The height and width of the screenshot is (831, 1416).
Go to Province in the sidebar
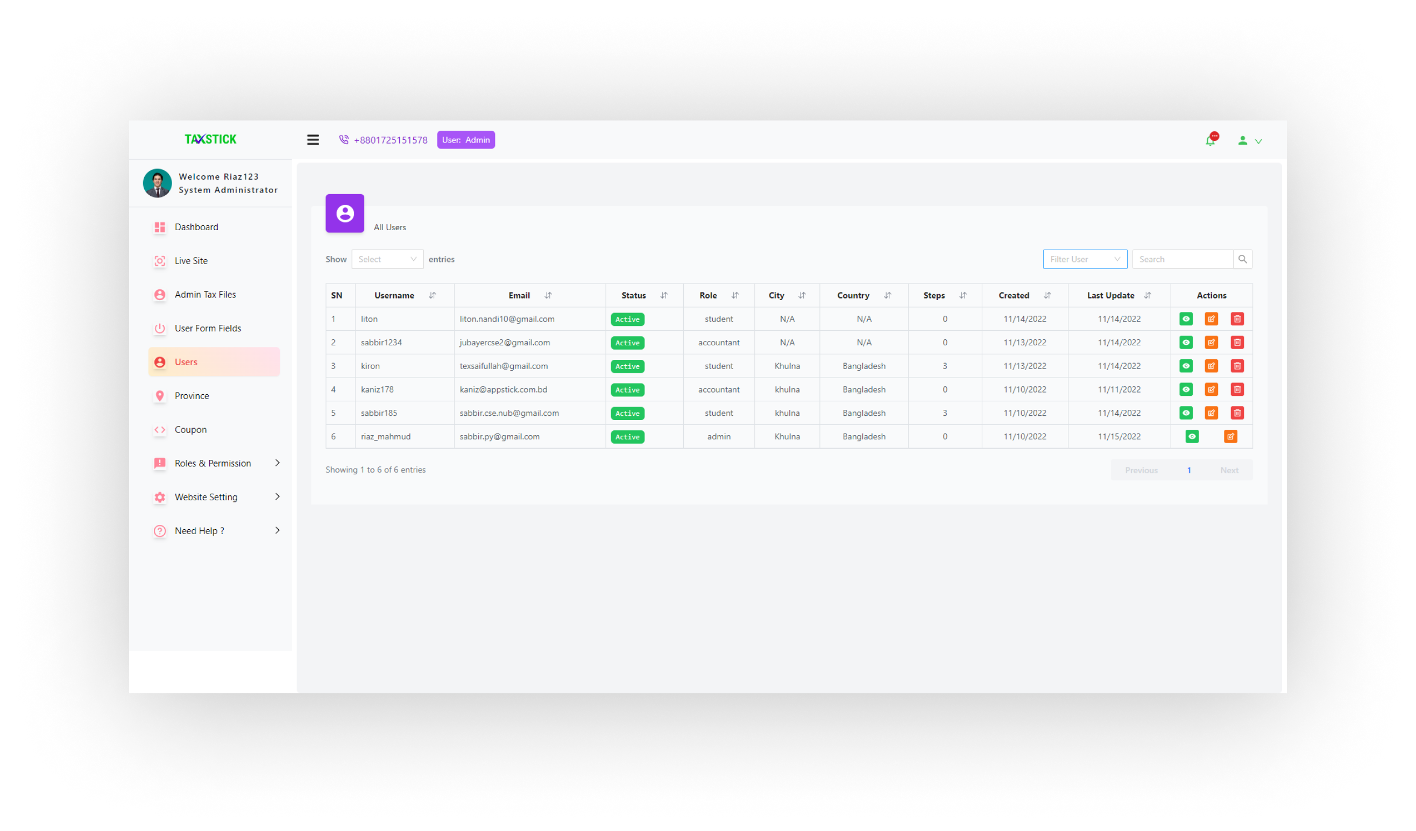click(192, 396)
